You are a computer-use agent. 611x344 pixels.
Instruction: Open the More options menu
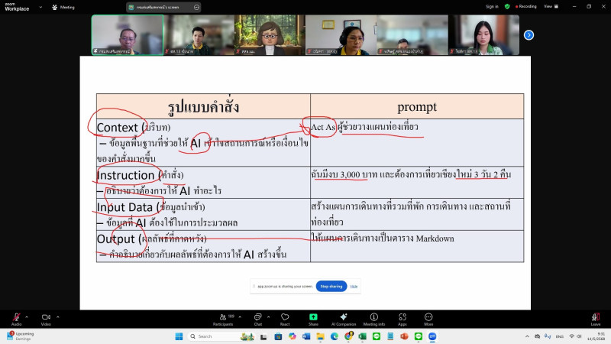428,317
